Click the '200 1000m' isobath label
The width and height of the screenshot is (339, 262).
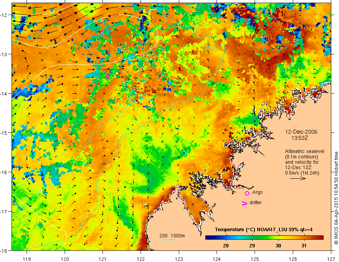tap(172, 236)
